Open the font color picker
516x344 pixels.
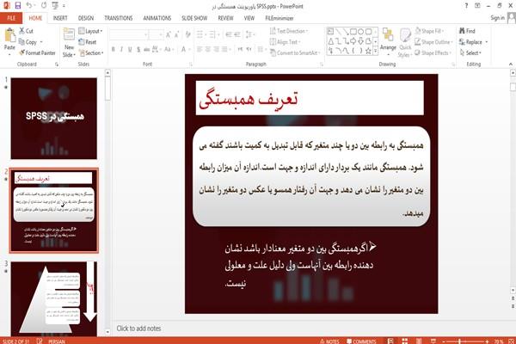click(x=185, y=49)
